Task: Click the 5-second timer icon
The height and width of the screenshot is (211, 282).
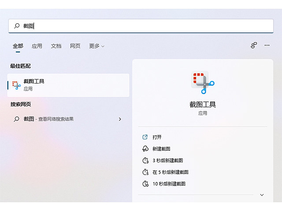Action: (145, 172)
